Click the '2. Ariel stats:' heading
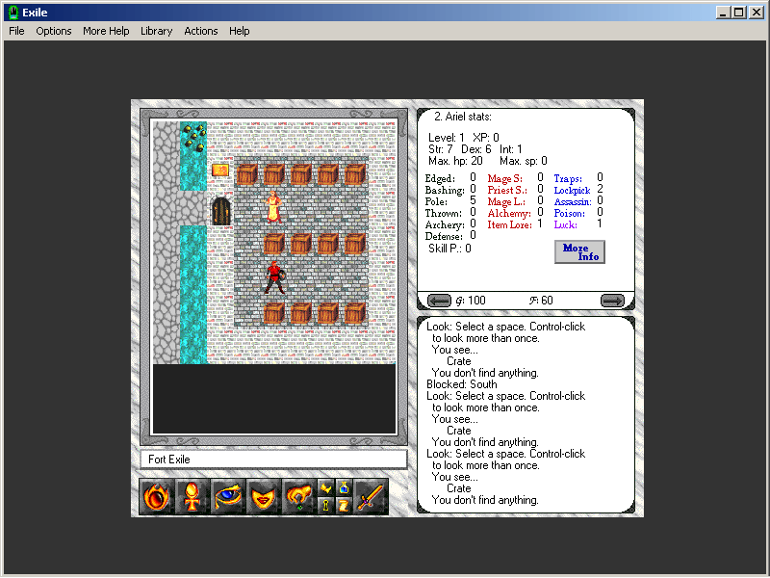770x578 pixels. [463, 117]
